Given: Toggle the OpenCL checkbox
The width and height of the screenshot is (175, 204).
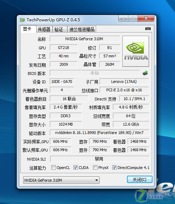Looking at the screenshot, I should click(x=53, y=168).
